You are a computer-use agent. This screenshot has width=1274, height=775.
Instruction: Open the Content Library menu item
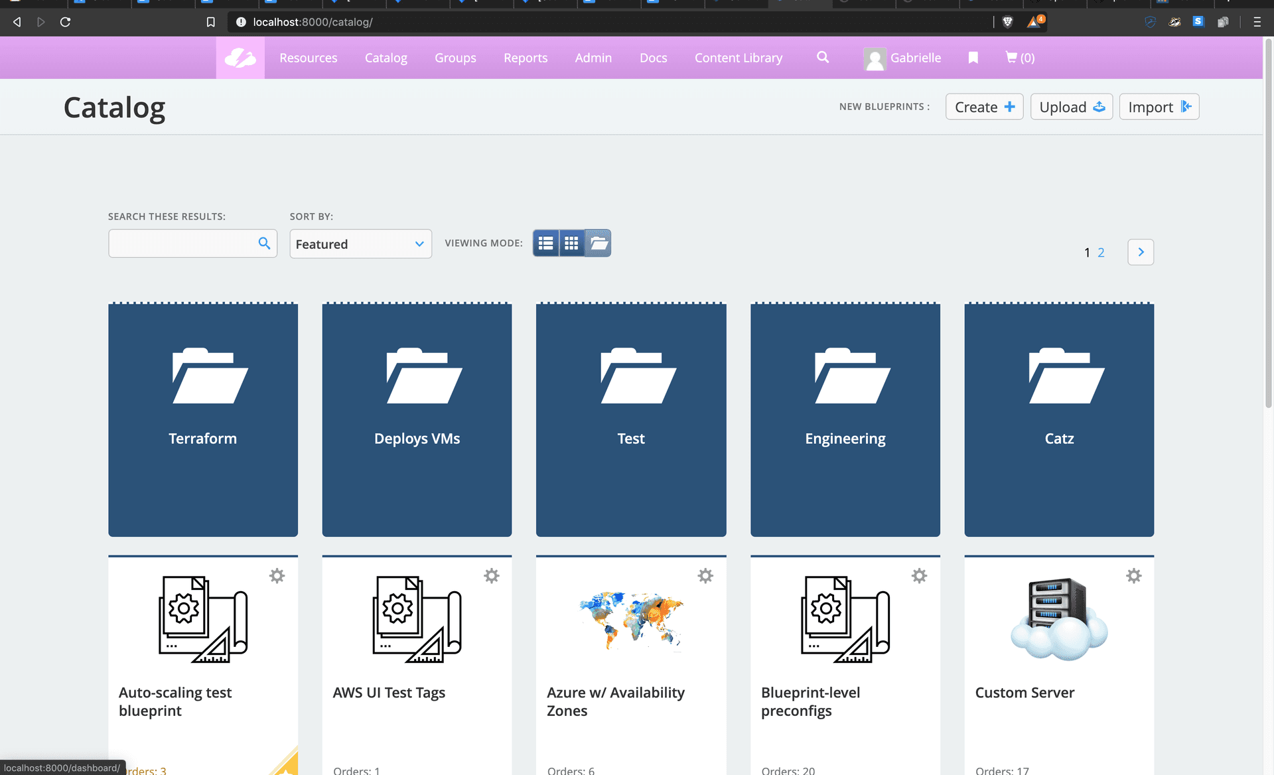click(738, 58)
